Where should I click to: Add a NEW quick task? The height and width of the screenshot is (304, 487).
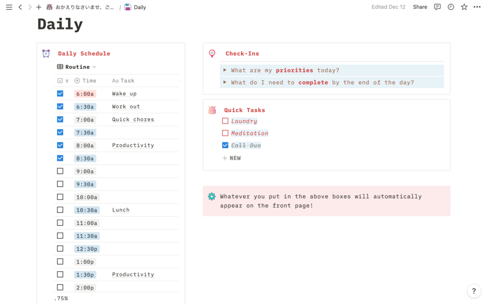(x=232, y=158)
